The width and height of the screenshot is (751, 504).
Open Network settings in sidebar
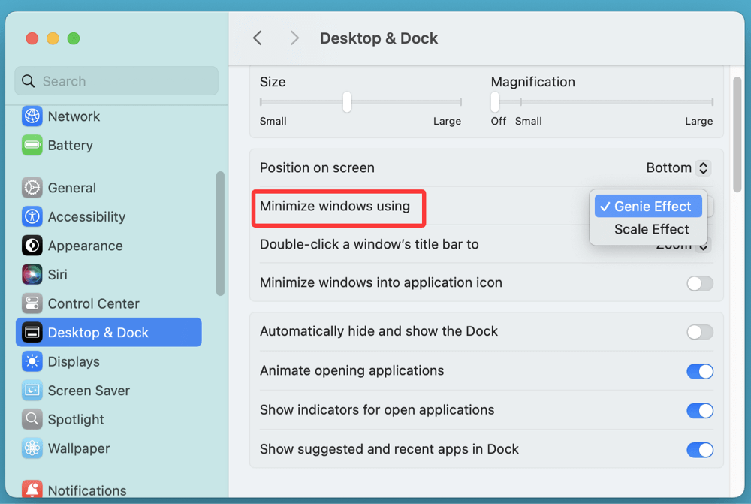pos(79,116)
